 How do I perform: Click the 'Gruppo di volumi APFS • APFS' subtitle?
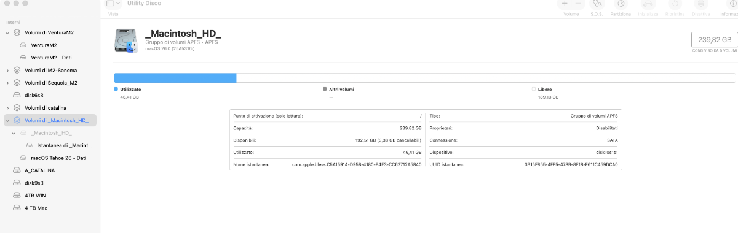pos(181,42)
